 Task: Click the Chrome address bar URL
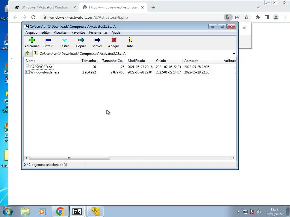point(88,17)
